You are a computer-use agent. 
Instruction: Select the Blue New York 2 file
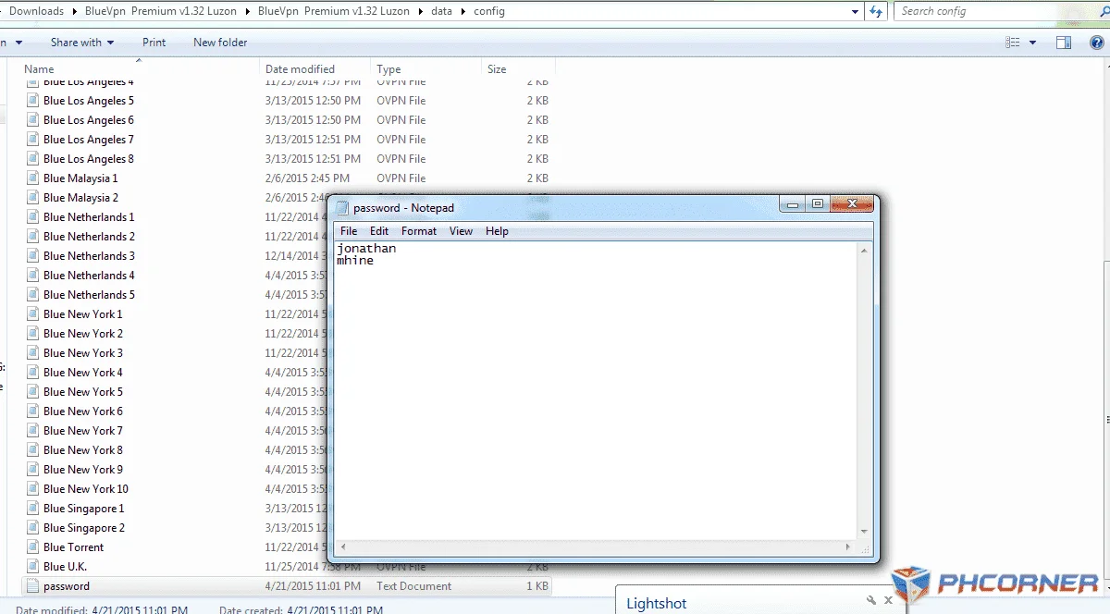(82, 334)
